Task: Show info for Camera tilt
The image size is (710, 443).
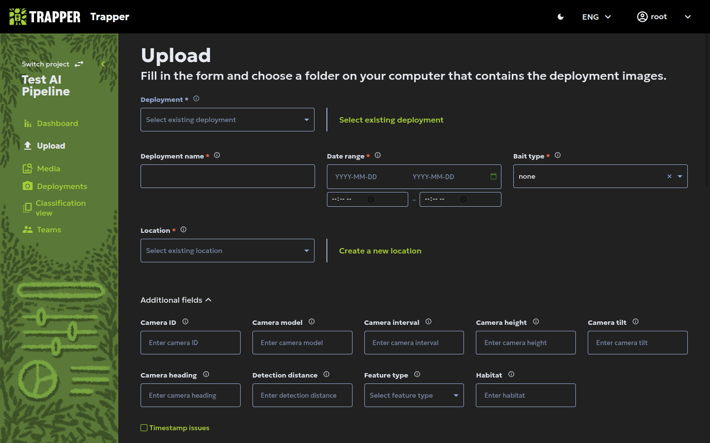Action: click(x=636, y=321)
